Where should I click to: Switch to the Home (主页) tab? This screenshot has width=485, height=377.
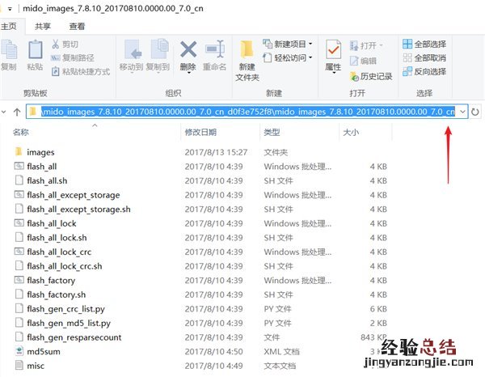click(x=9, y=27)
